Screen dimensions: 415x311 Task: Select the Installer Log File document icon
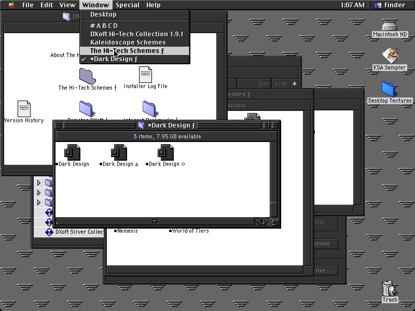click(x=145, y=75)
